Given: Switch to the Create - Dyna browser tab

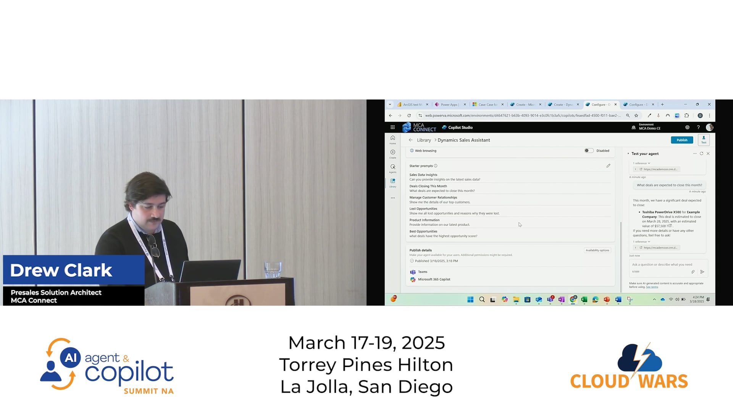Looking at the screenshot, I should click(x=563, y=105).
